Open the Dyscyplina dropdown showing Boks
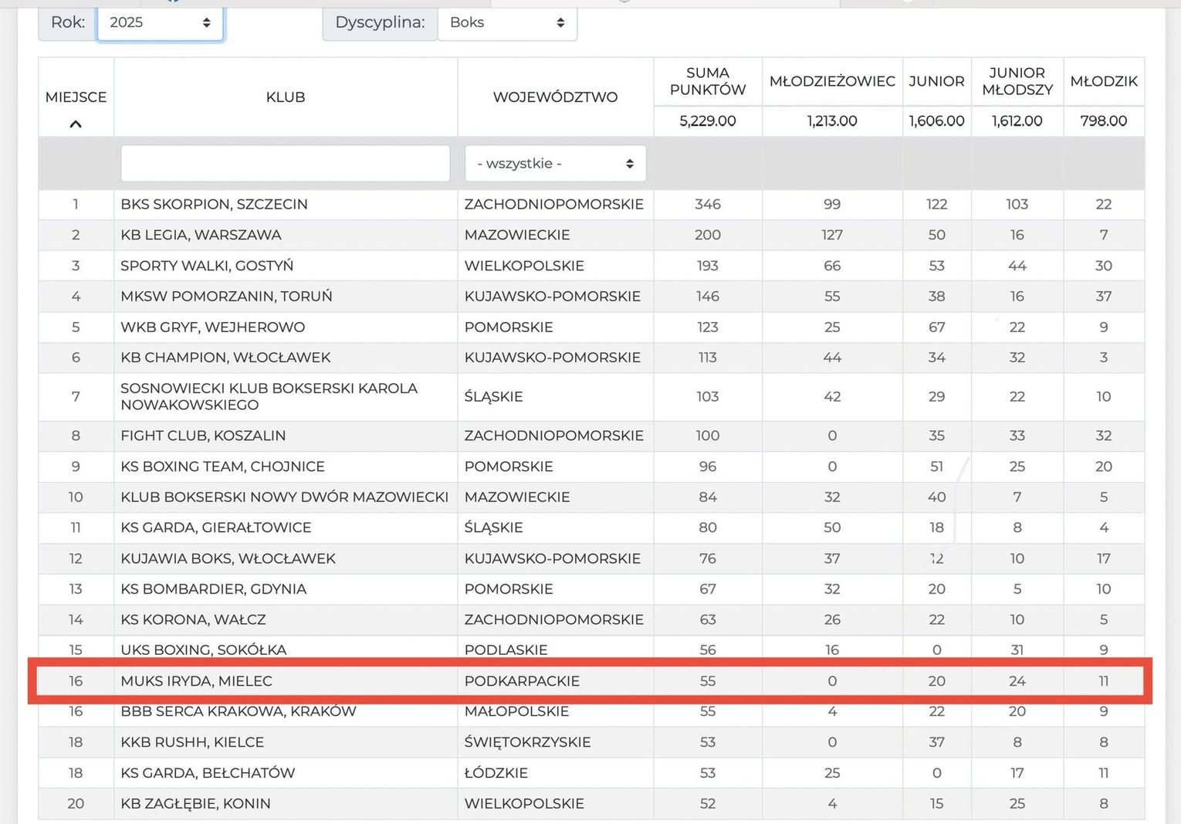 (x=506, y=22)
